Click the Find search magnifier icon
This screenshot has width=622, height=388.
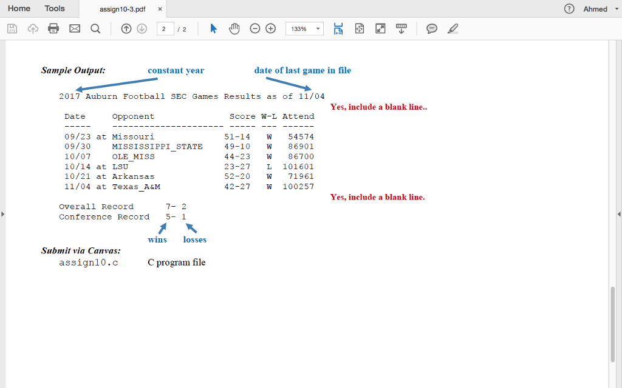click(95, 28)
